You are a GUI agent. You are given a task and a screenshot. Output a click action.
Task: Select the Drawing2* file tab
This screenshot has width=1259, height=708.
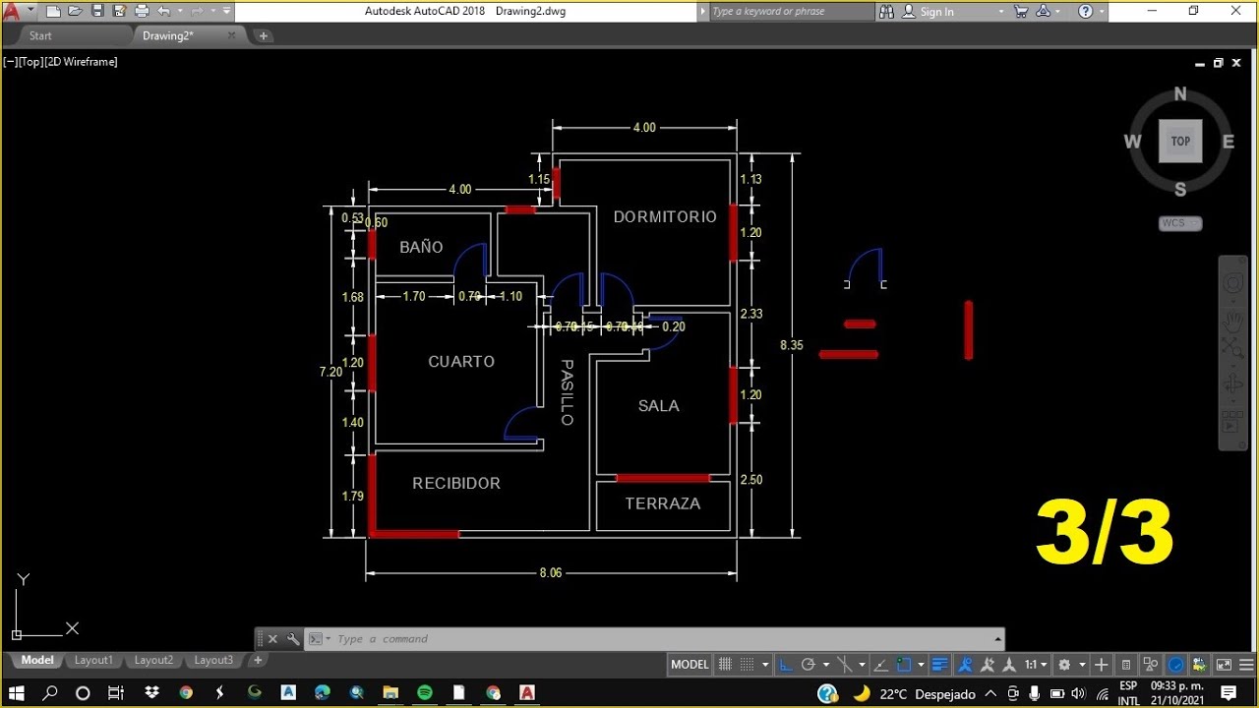pyautogui.click(x=167, y=35)
